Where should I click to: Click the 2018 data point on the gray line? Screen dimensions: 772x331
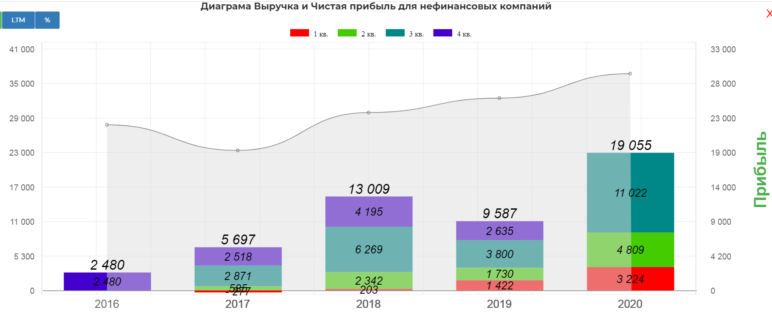pos(369,113)
